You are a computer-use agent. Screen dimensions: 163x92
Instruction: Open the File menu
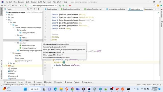7,2
